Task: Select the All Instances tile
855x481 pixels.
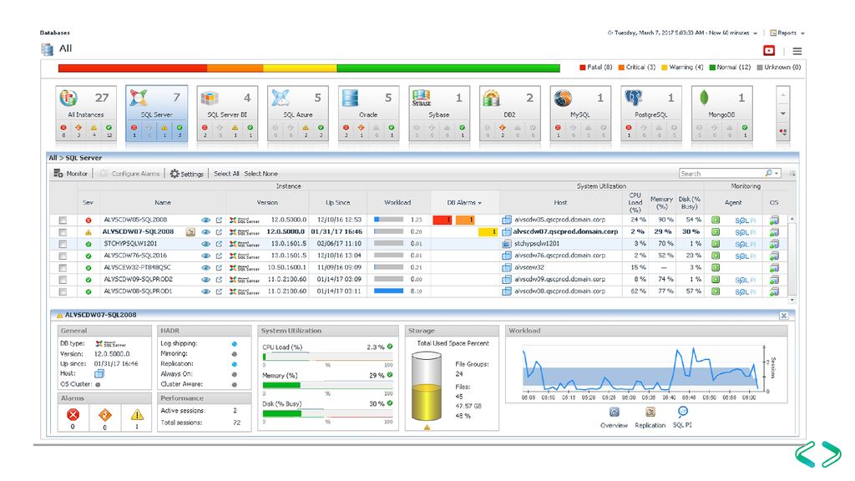Action: point(86,114)
